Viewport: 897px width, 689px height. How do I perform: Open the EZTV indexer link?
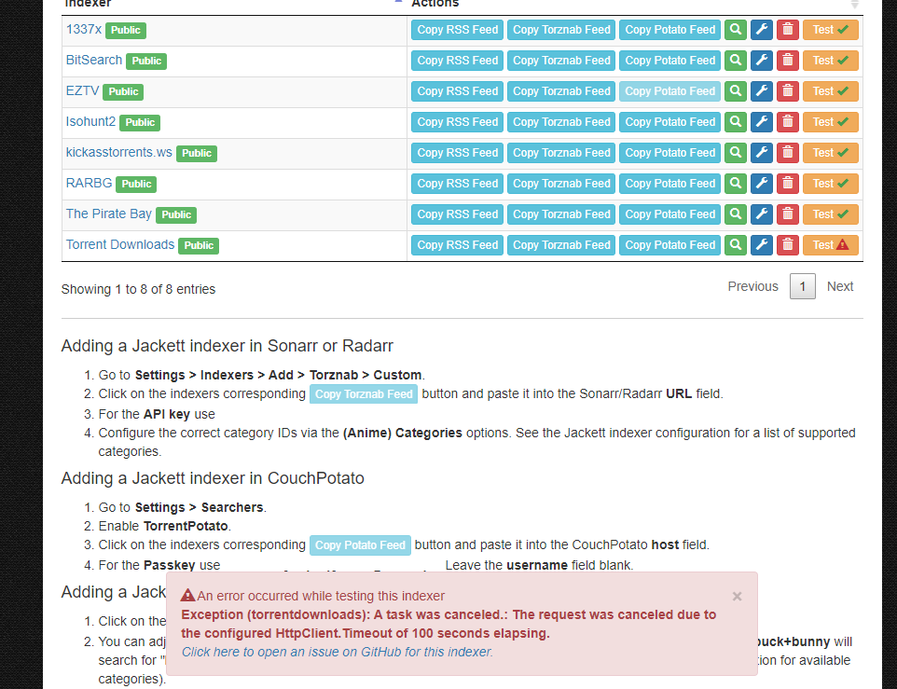coord(82,91)
